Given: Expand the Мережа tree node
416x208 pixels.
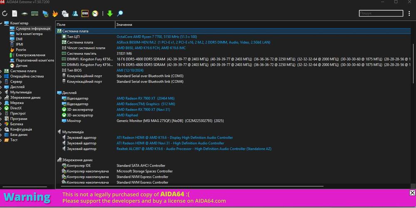Looking at the screenshot, I should point(1,103).
